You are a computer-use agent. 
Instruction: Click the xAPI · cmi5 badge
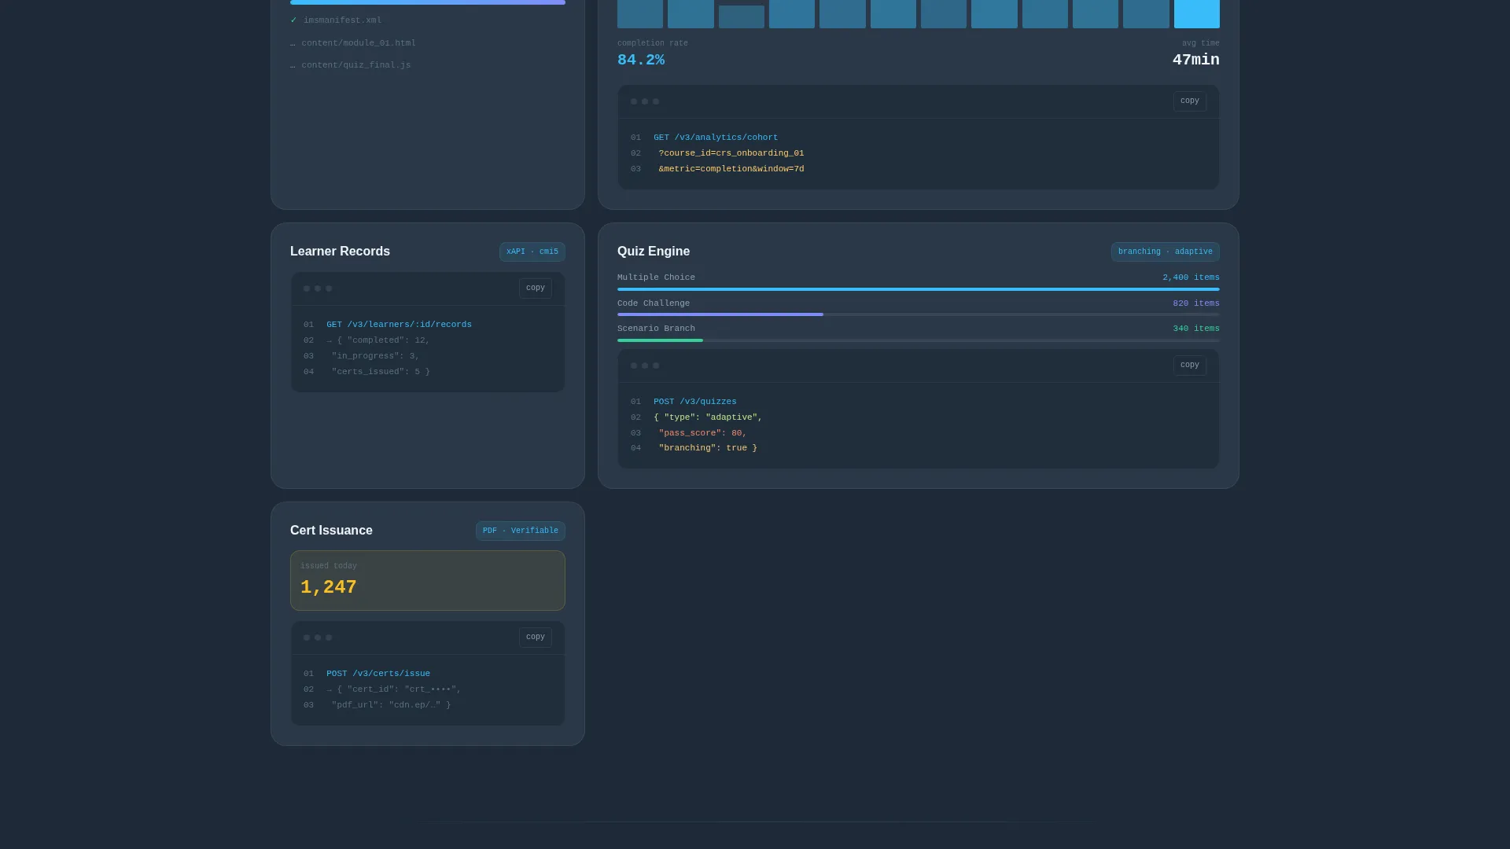point(532,252)
